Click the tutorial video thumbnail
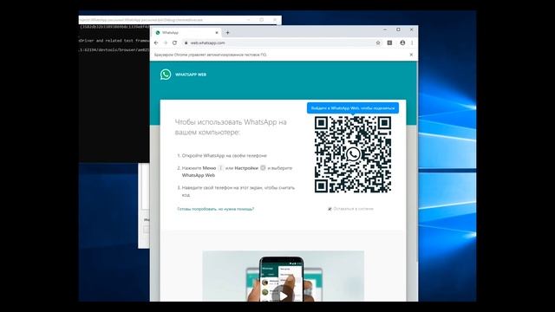Viewport: 555px width, 312px height. point(284,276)
